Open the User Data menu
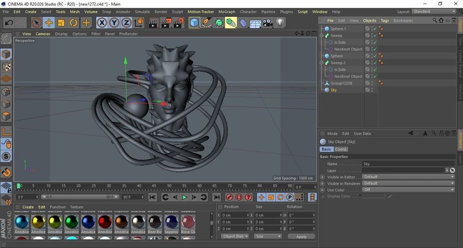This screenshot has width=463, height=248. [x=362, y=133]
